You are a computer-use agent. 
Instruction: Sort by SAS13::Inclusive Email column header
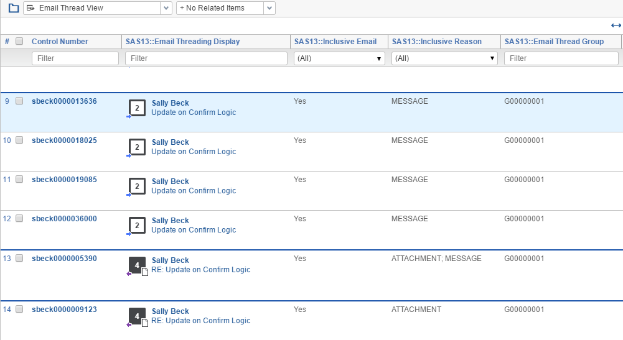(x=335, y=41)
